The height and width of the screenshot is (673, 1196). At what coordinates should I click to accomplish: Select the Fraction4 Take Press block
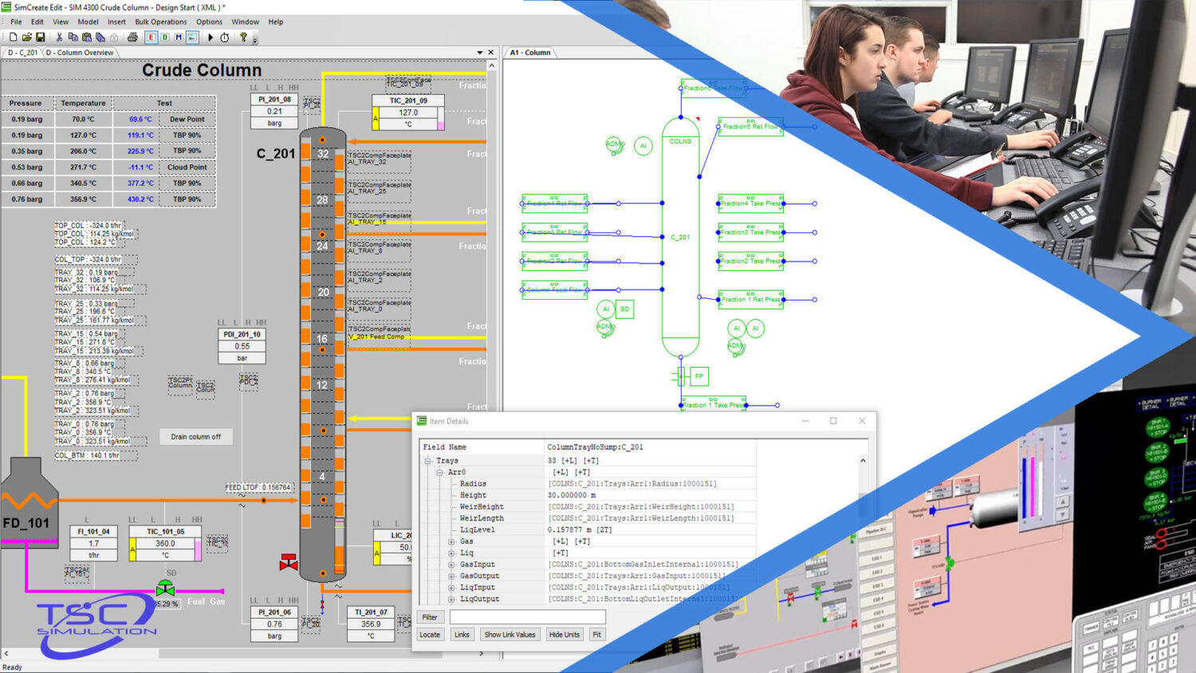point(750,203)
